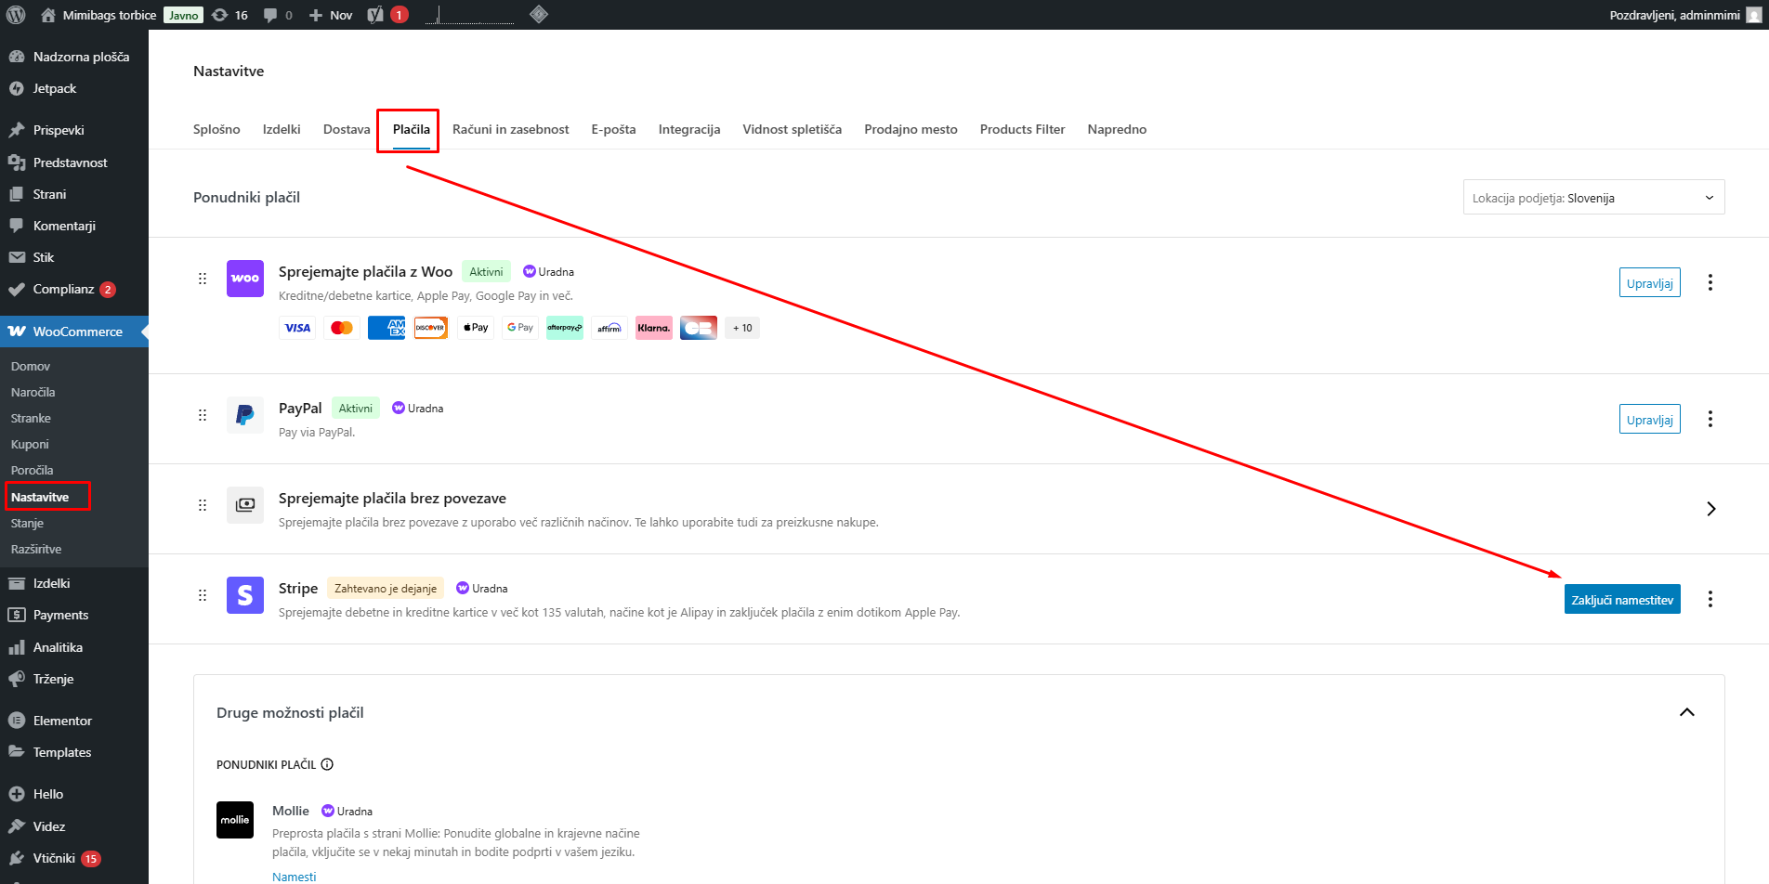The height and width of the screenshot is (884, 1769).
Task: Switch to Prodajno mesto tab
Action: pos(911,129)
